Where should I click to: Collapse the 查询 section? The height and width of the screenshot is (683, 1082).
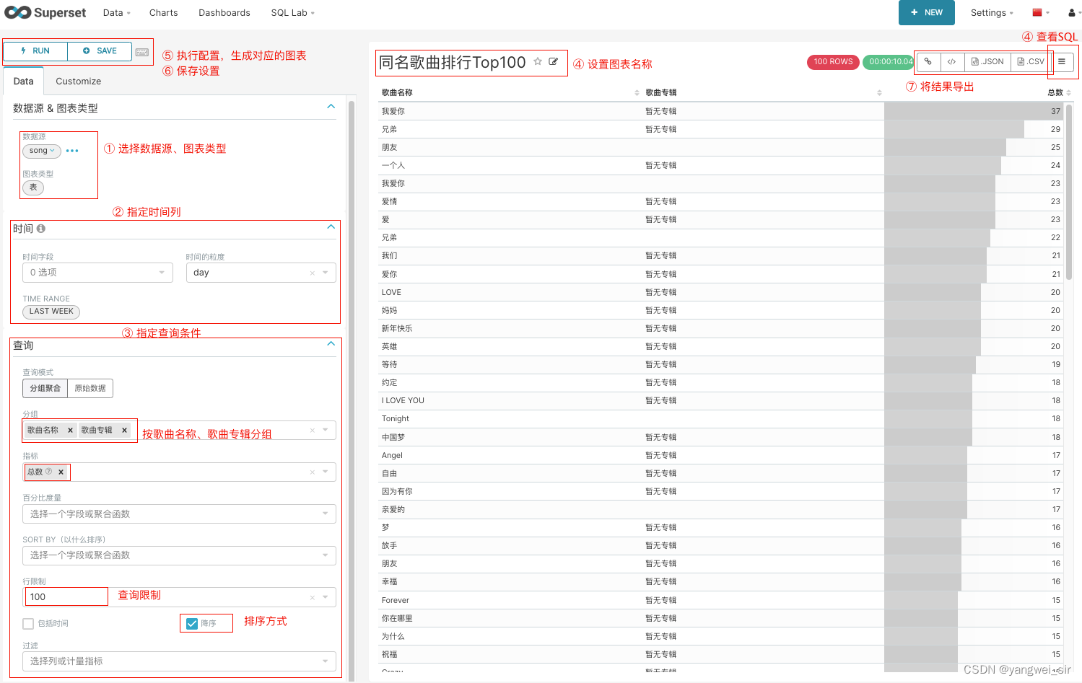pyautogui.click(x=331, y=344)
